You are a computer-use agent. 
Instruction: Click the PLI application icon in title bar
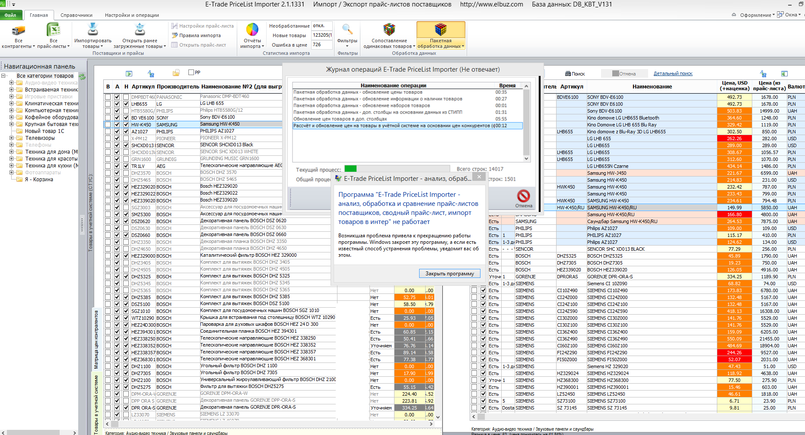click(3, 4)
